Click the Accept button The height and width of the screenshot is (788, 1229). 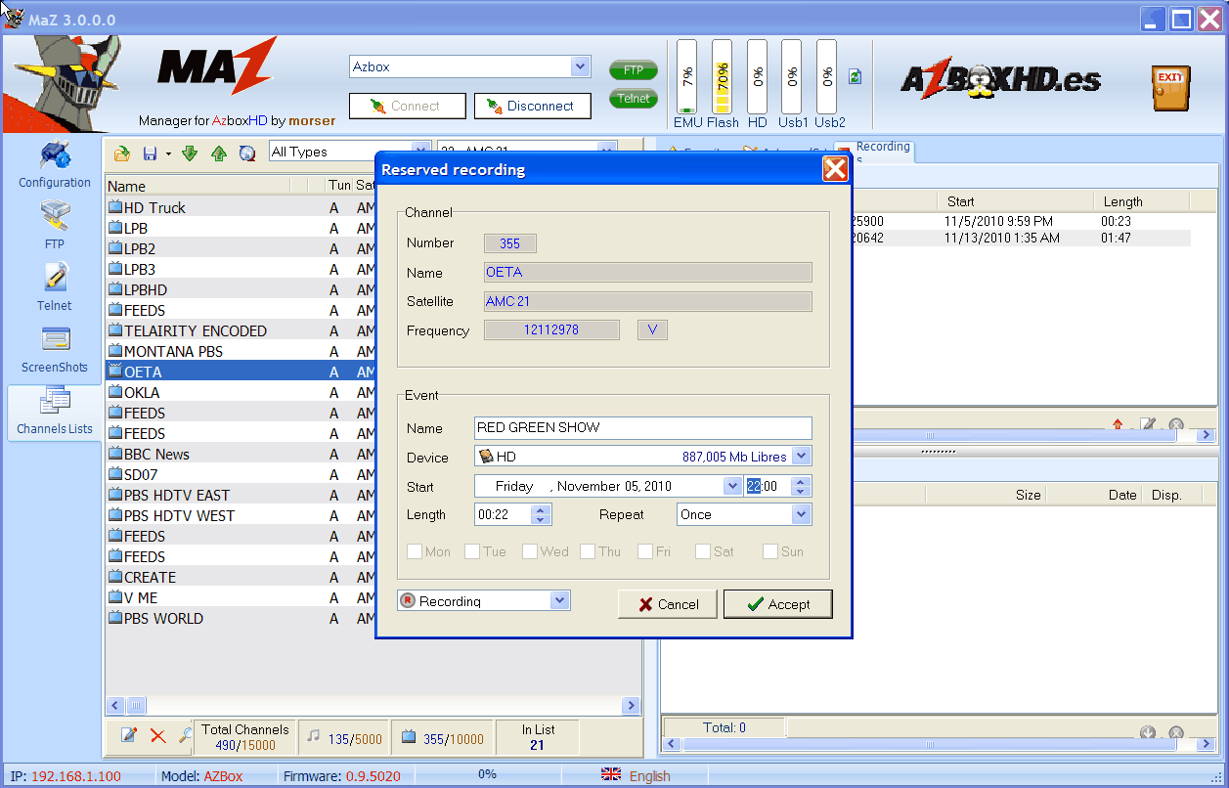[778, 604]
